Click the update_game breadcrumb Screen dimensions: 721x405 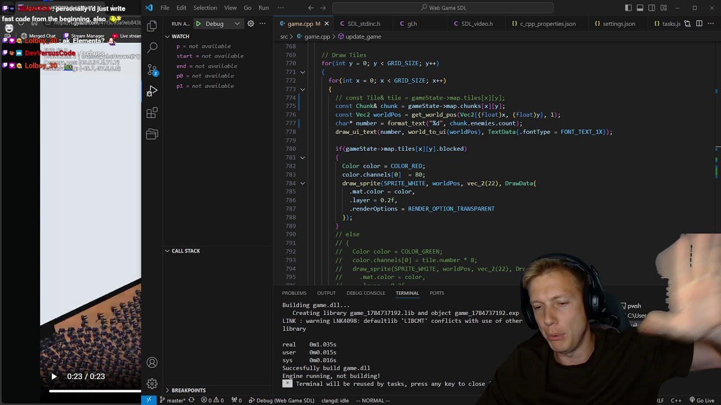pos(359,37)
